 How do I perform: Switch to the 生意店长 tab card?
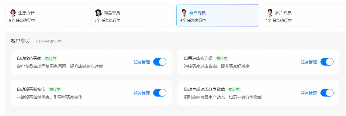(x=46, y=15)
